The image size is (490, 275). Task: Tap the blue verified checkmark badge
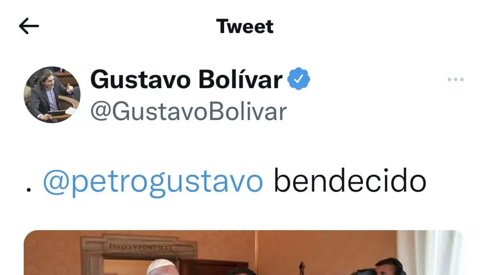[299, 79]
